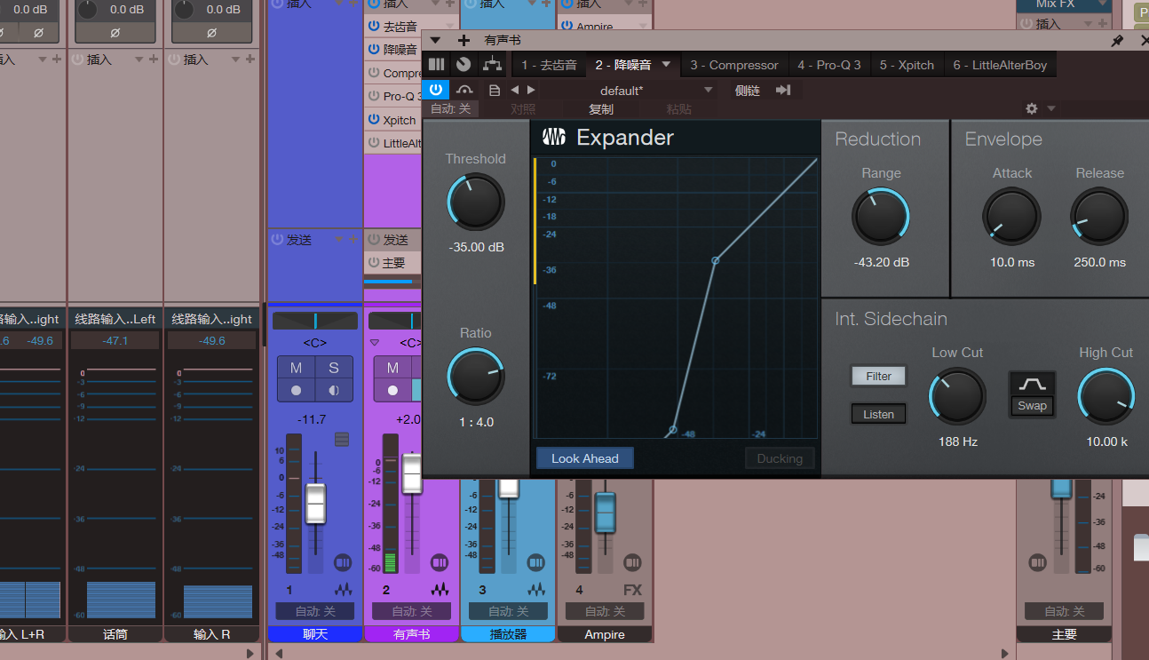The image size is (1149, 660).
Task: Click the Range reduction knob
Action: (881, 218)
